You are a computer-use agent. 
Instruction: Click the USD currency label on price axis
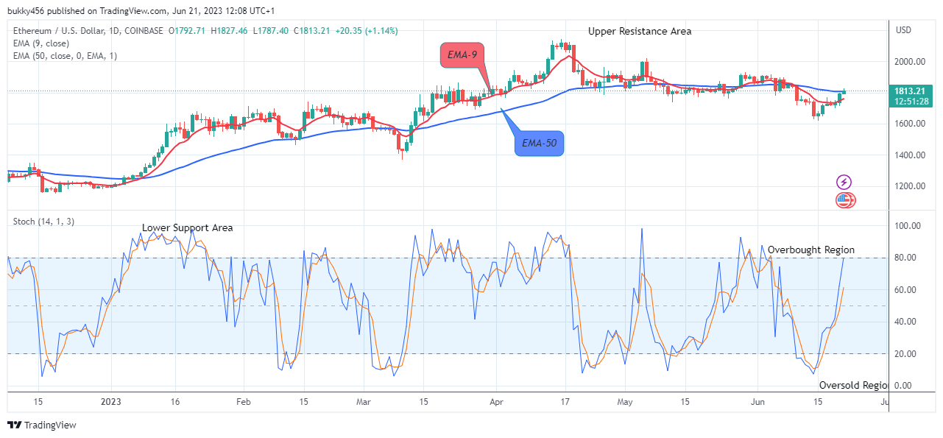(904, 30)
